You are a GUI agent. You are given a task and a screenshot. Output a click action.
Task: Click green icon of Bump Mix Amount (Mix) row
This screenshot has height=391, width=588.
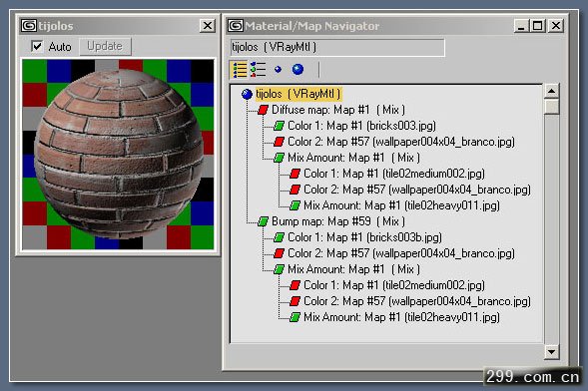point(279,269)
